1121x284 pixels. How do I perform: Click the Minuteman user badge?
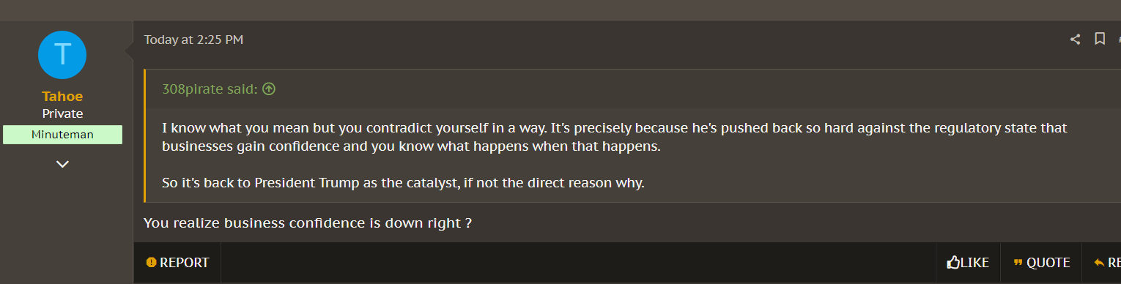tap(62, 135)
